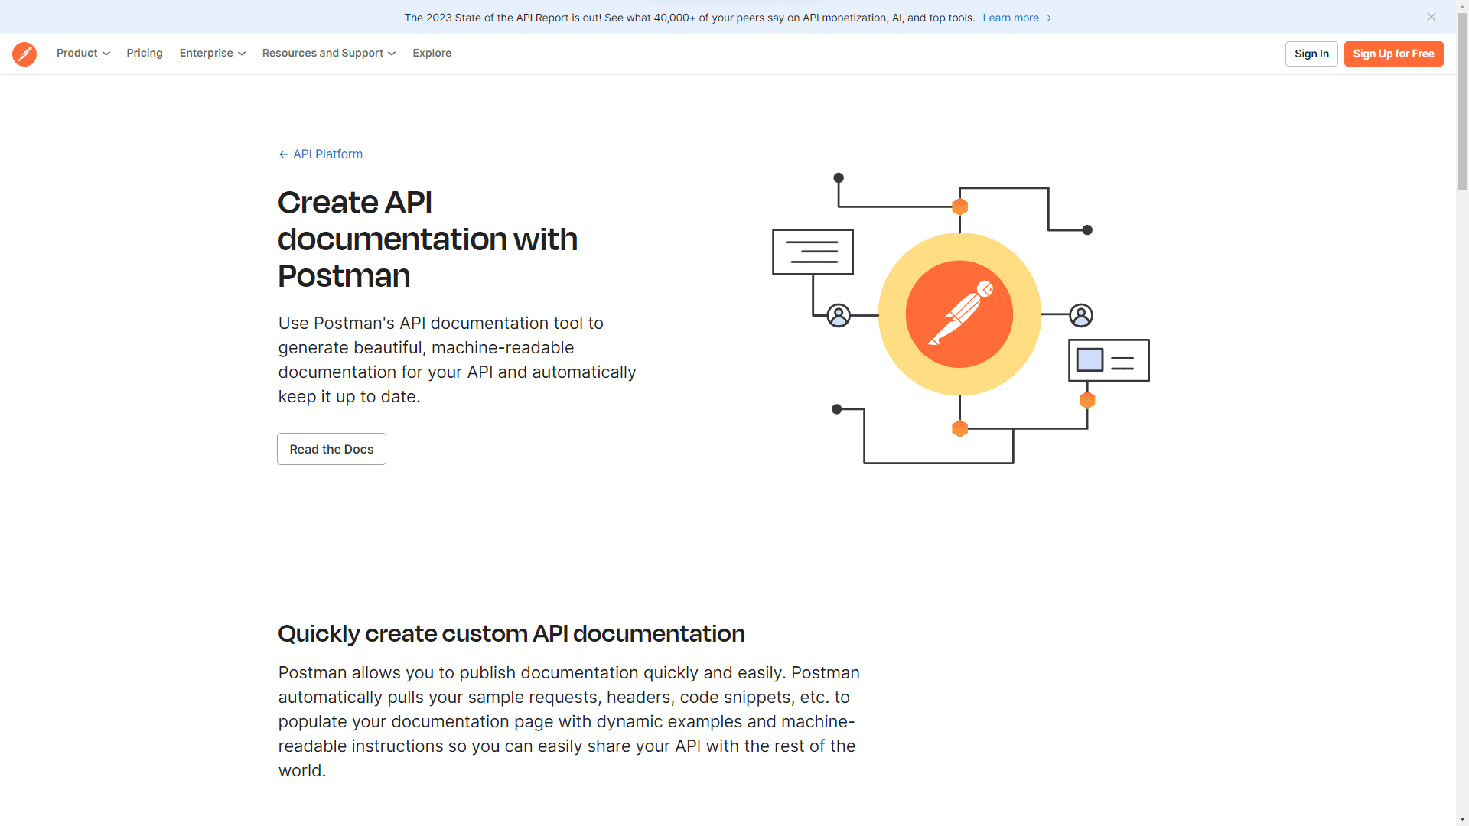1469x826 pixels.
Task: Click the large Postman rocket illustration
Action: pos(959,314)
